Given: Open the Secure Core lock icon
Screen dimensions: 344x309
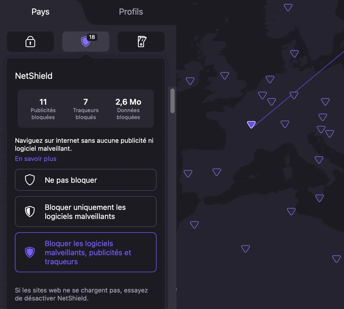Looking at the screenshot, I should point(30,42).
